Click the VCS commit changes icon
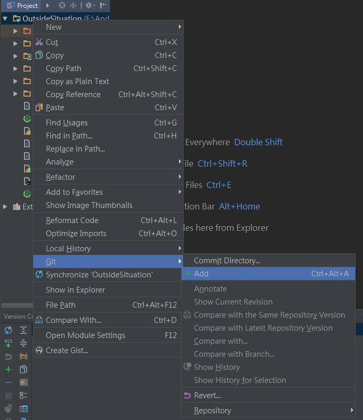This screenshot has height=420, width=363. pyautogui.click(x=8, y=343)
